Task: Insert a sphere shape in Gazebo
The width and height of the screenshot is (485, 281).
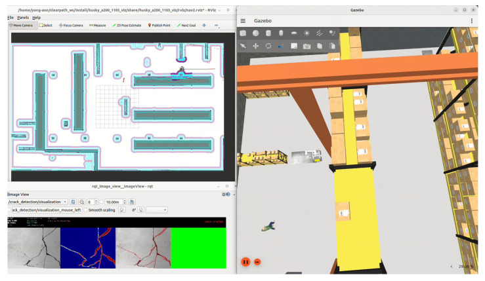Action: click(x=255, y=33)
